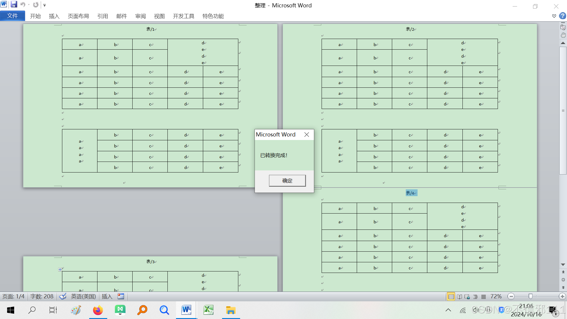The height and width of the screenshot is (319, 567).
Task: Open the 文件 menu
Action: coord(12,16)
